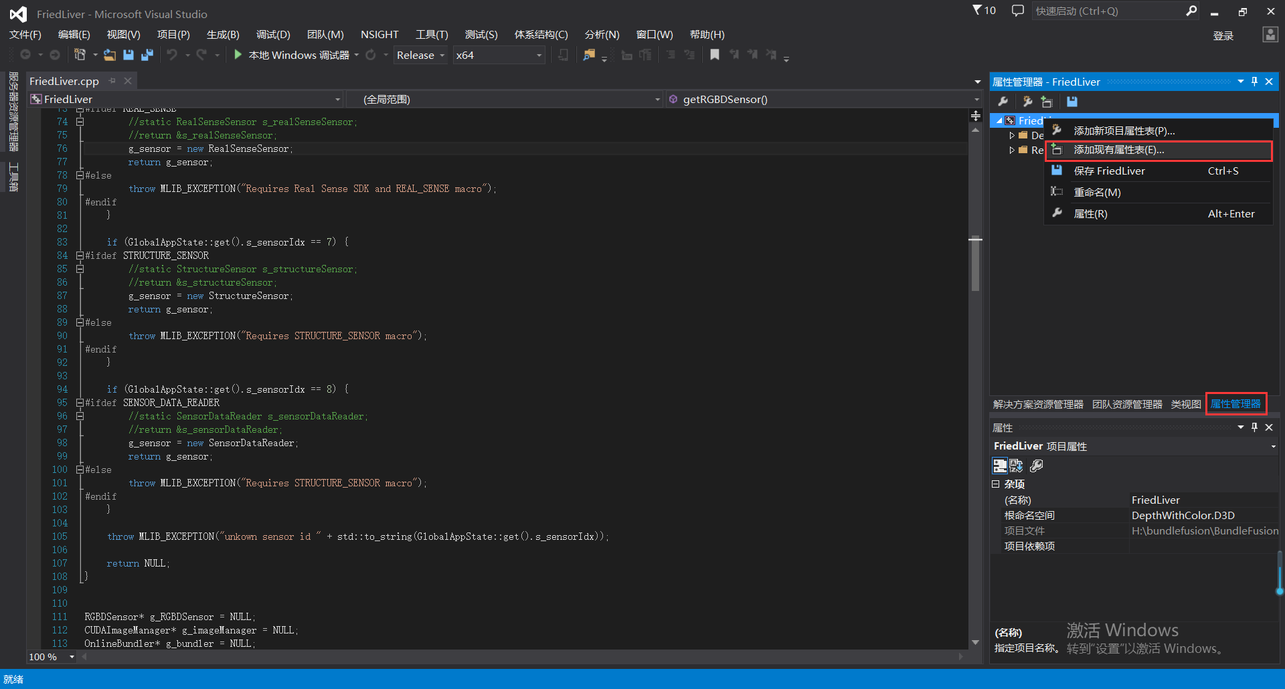Screen dimensions: 1285x689
Task: Click Property Pages wrench icon in Properties panel
Action: click(x=1037, y=466)
